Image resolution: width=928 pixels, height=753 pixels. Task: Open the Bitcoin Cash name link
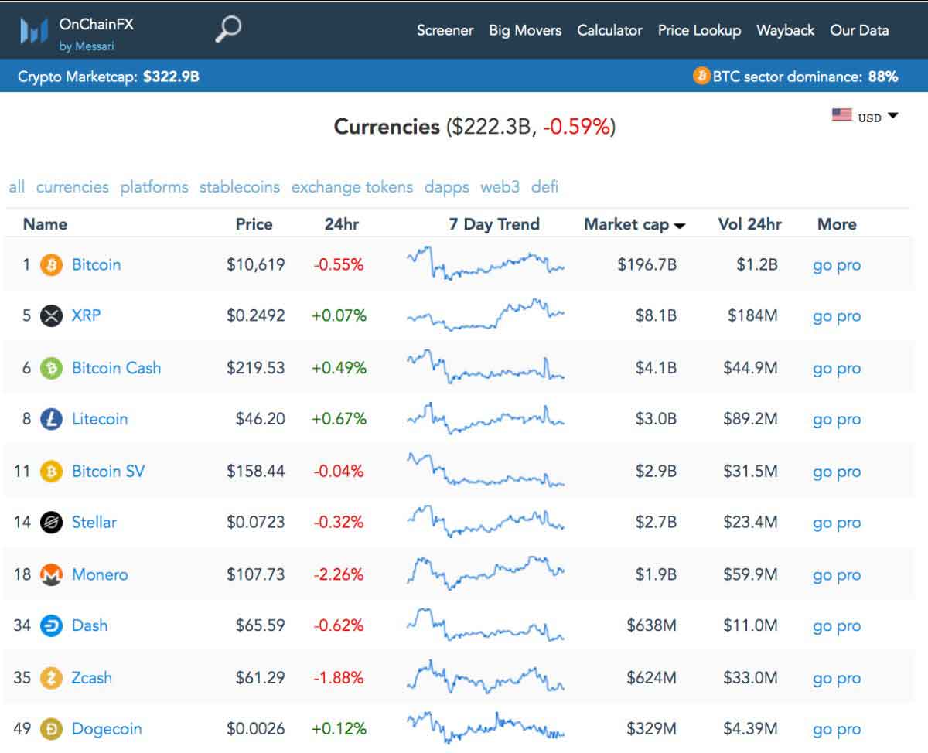[x=116, y=368]
